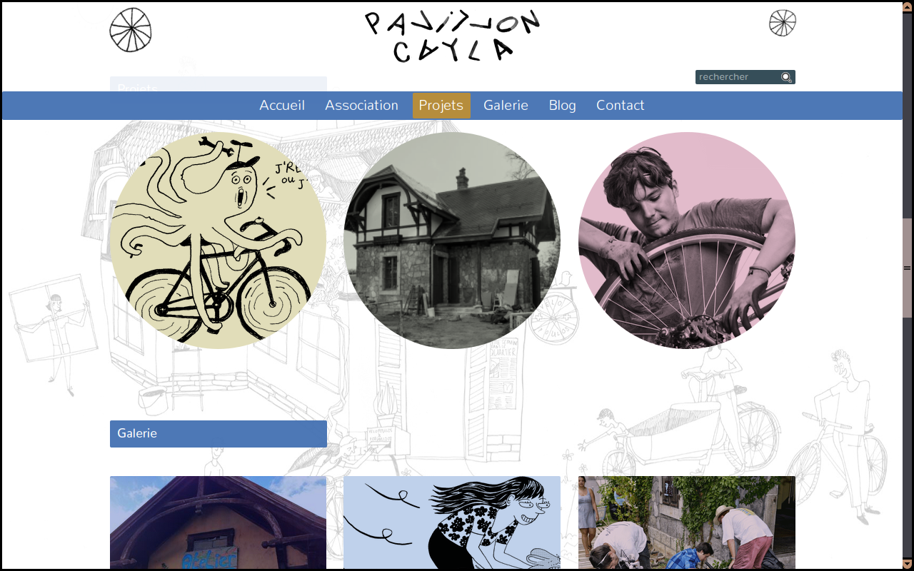Click the vertical scrollbar thumb

[x=908, y=268]
